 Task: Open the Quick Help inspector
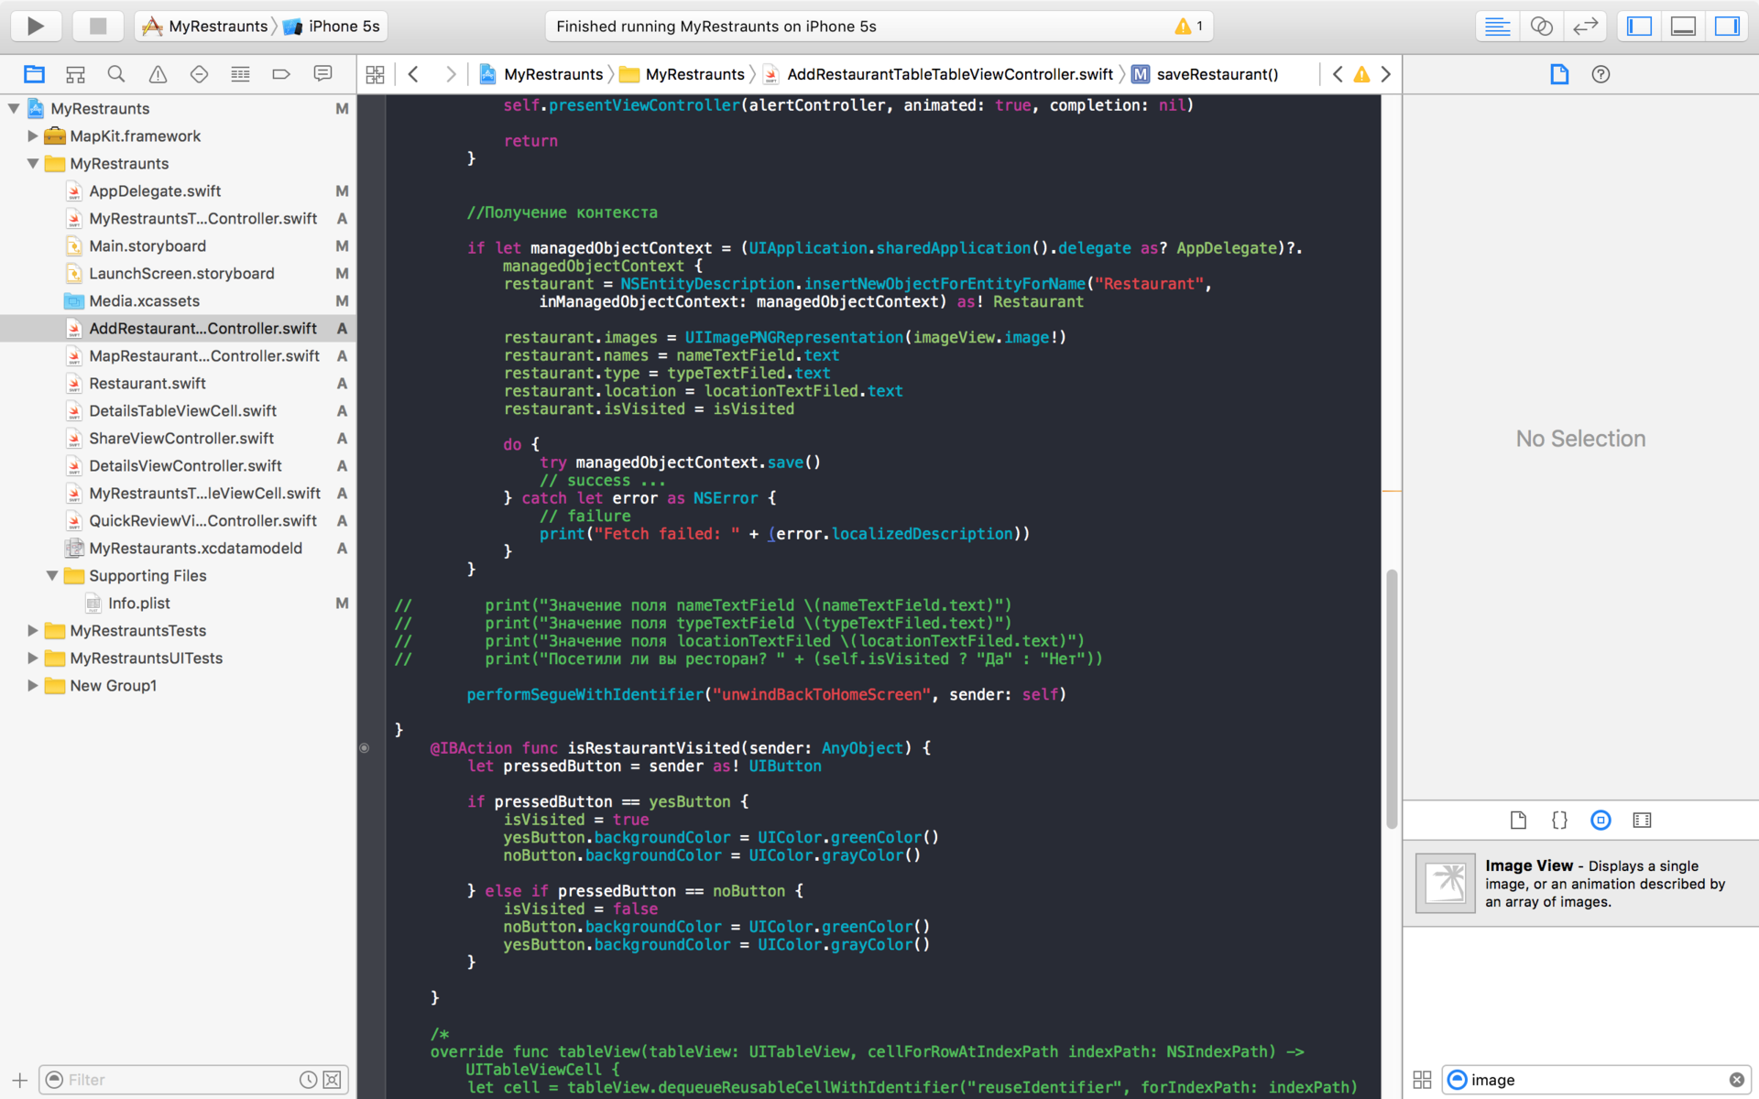point(1601,74)
